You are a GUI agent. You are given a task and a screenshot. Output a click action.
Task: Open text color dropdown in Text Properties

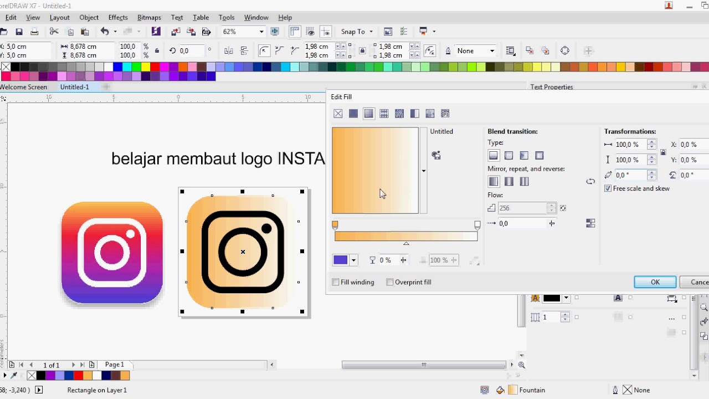click(566, 298)
